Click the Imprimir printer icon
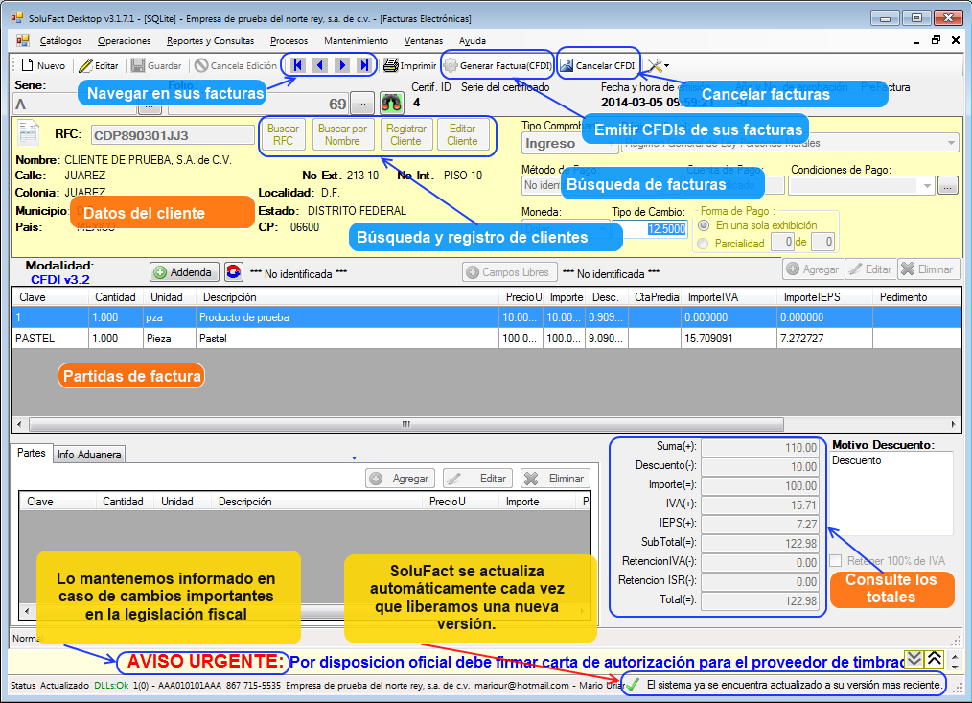This screenshot has height=703, width=972. [390, 65]
